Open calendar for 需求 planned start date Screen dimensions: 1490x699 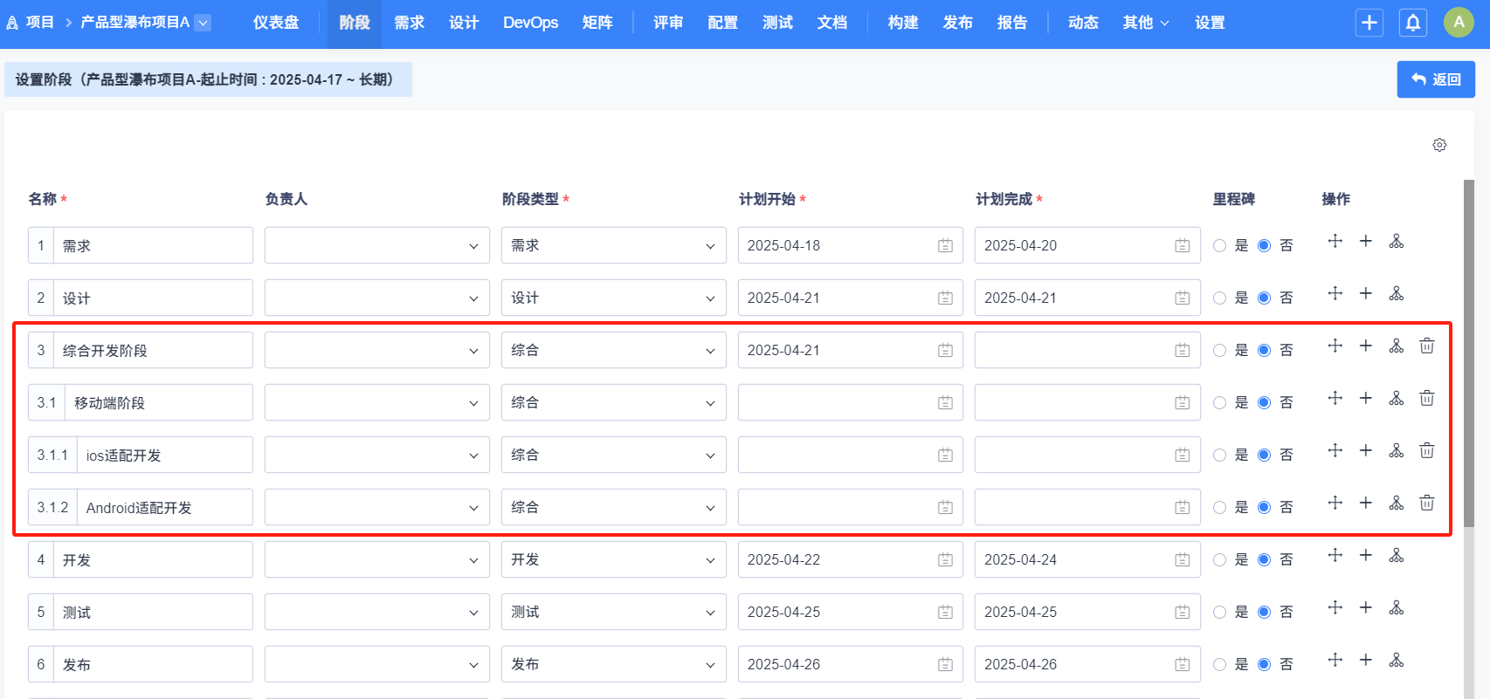pos(945,246)
